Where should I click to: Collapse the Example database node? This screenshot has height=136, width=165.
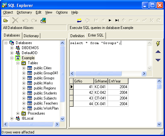click(12, 58)
